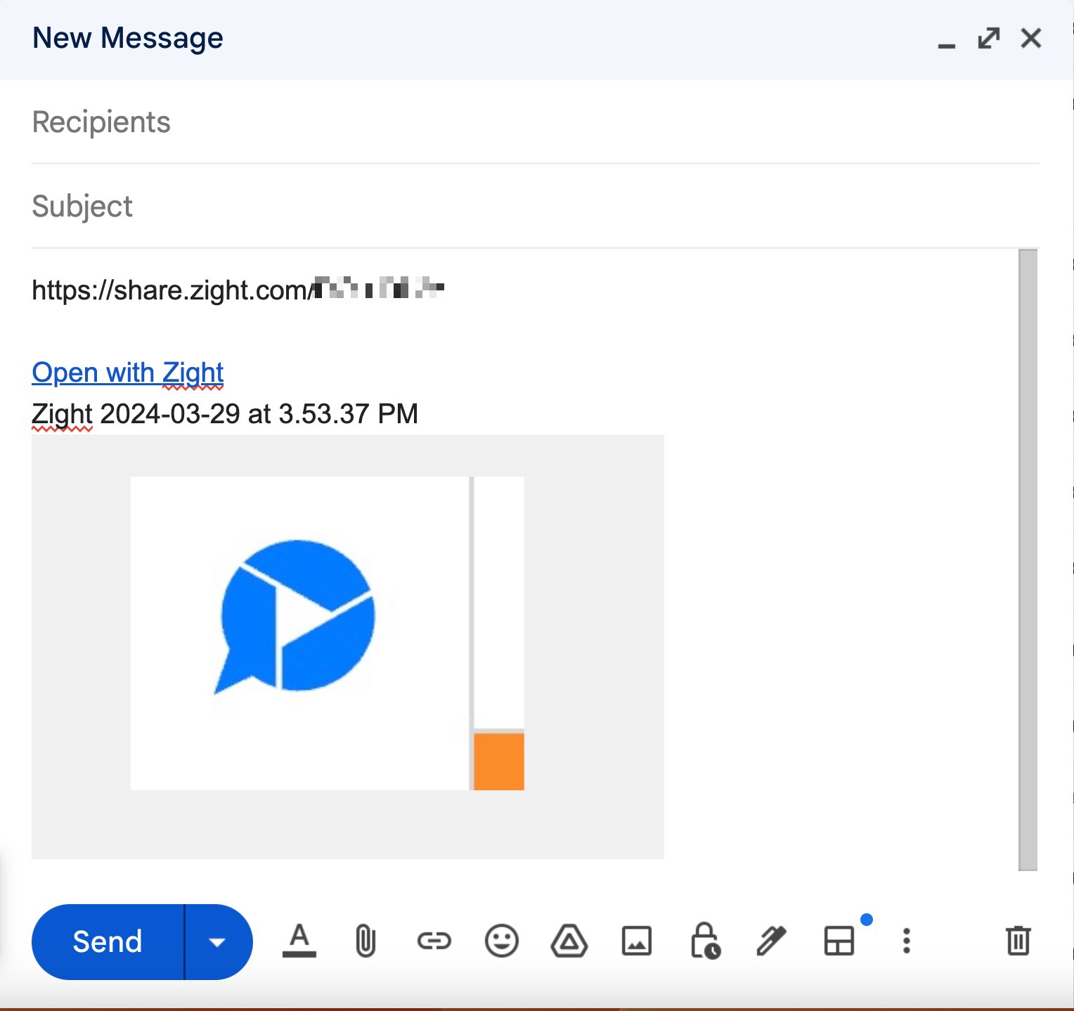Open send options dropdown arrow
This screenshot has width=1074, height=1011.
pyautogui.click(x=218, y=941)
